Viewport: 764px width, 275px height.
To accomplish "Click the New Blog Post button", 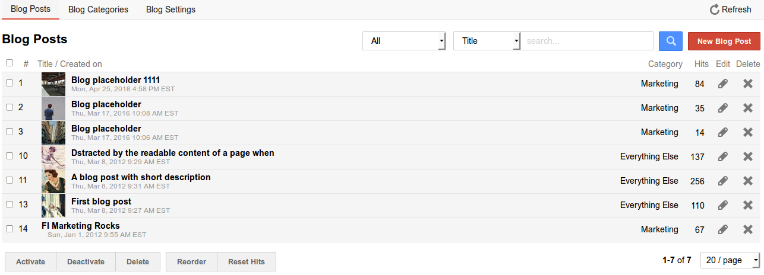I will pos(724,41).
